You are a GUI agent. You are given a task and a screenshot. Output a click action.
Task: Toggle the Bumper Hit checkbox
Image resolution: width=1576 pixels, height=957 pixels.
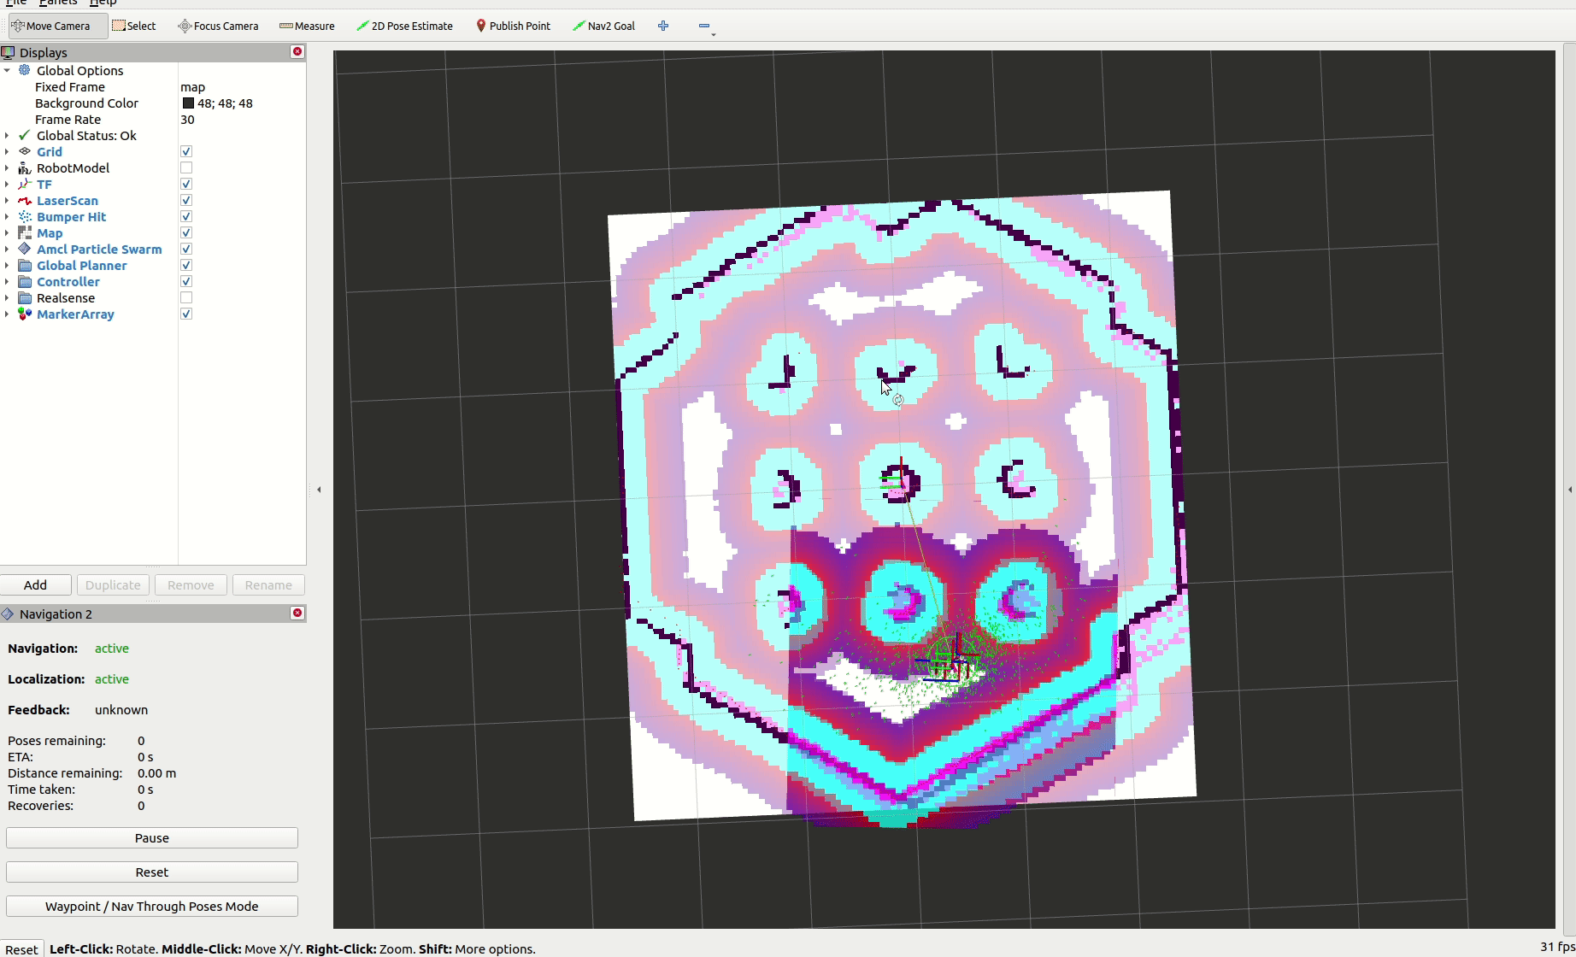point(186,216)
